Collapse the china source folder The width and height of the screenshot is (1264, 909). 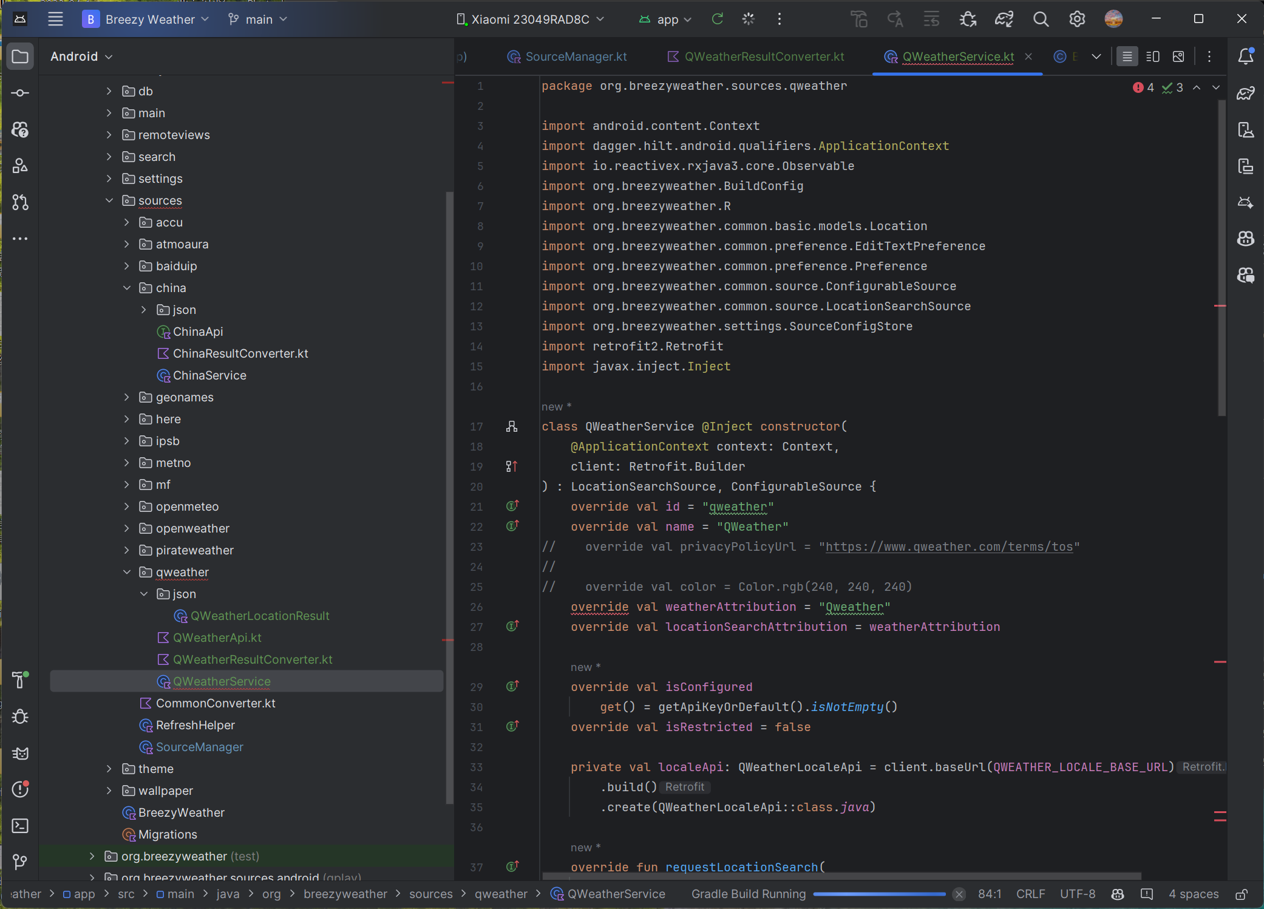(127, 288)
